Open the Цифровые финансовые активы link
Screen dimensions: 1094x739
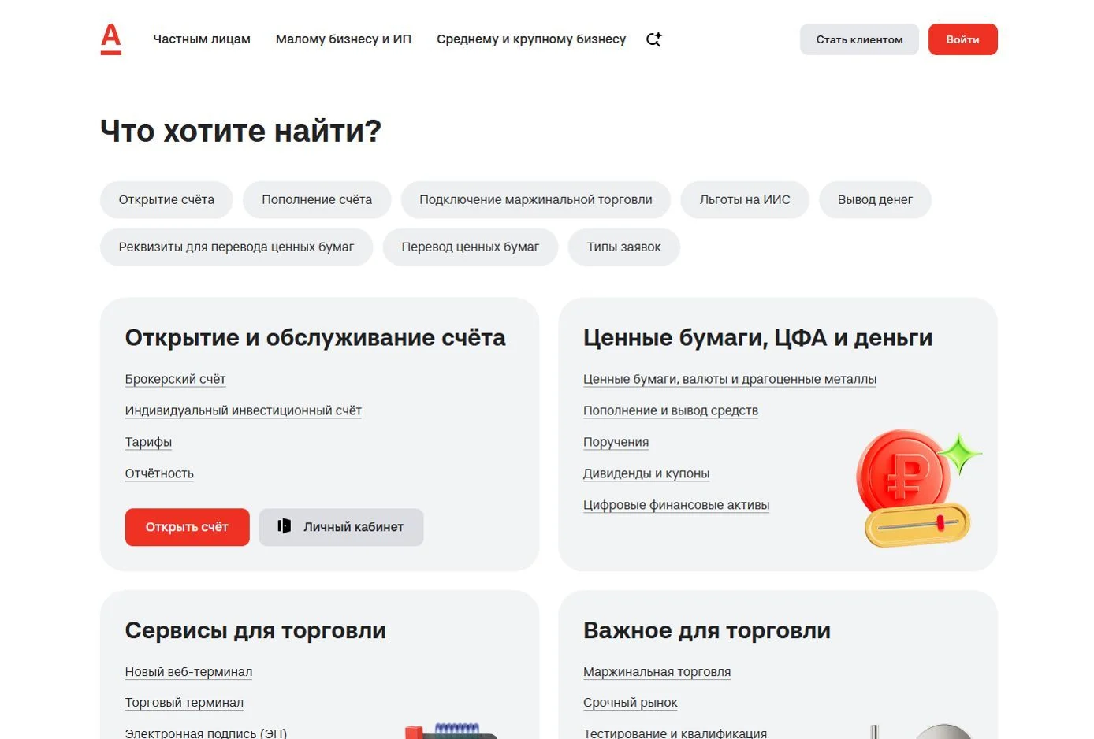point(676,505)
